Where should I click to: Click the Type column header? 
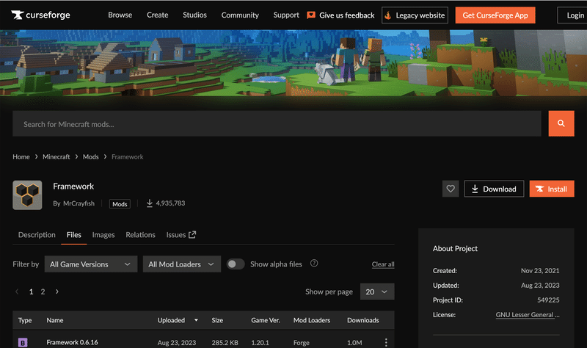(25, 320)
